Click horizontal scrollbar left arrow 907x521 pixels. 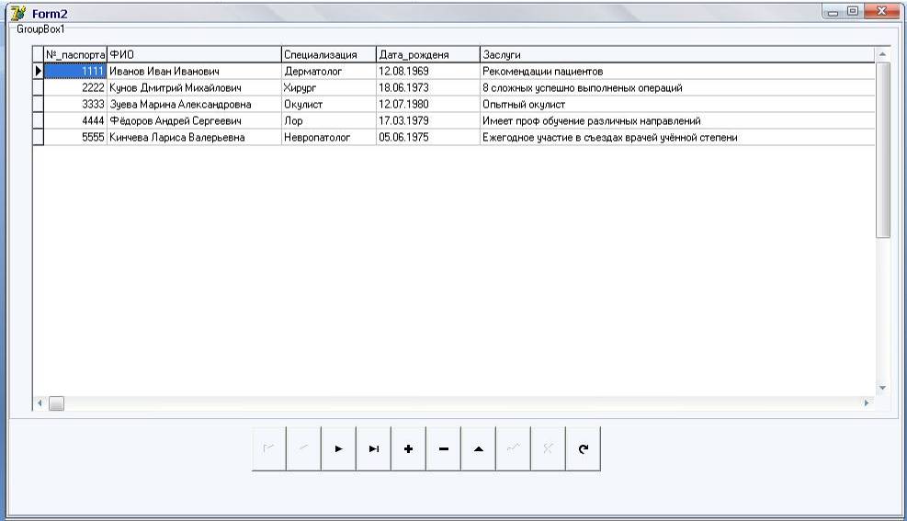click(x=40, y=403)
